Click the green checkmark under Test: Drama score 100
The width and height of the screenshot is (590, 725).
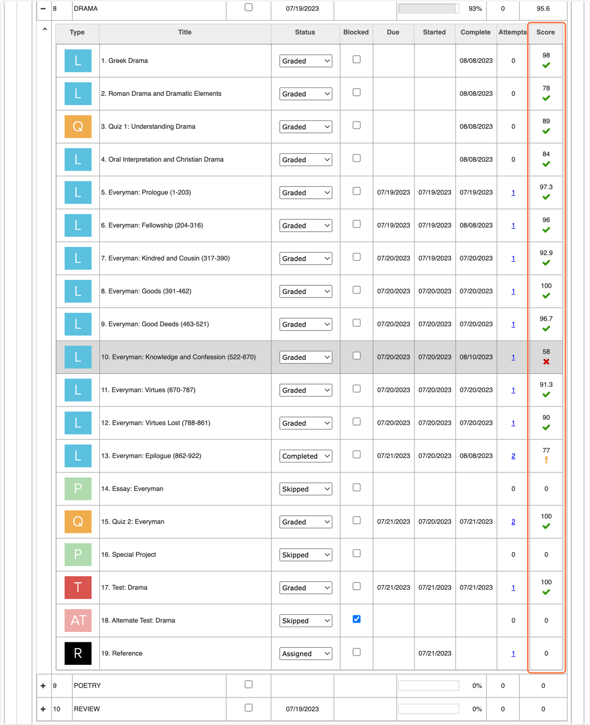point(546,592)
